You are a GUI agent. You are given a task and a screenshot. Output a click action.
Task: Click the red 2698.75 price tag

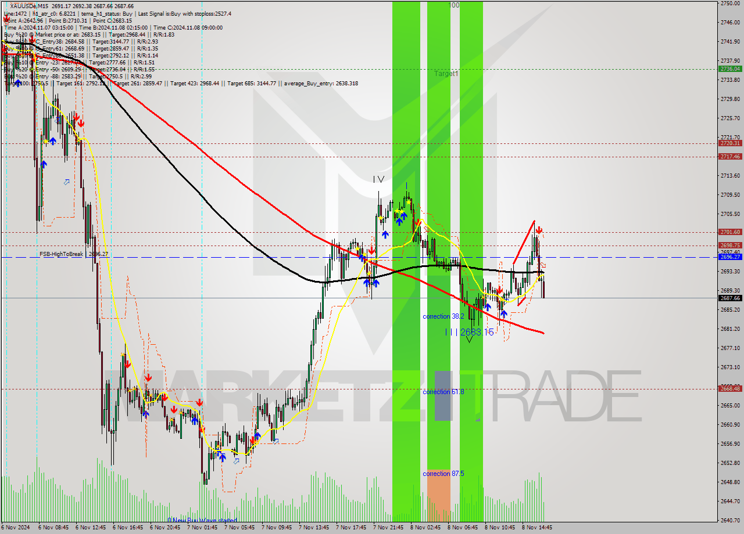tap(731, 246)
